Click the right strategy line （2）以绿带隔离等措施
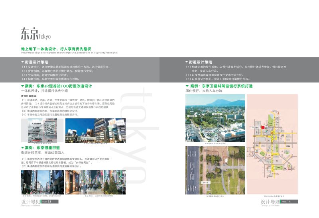This screenshot has height=218, width=319. click(x=215, y=75)
